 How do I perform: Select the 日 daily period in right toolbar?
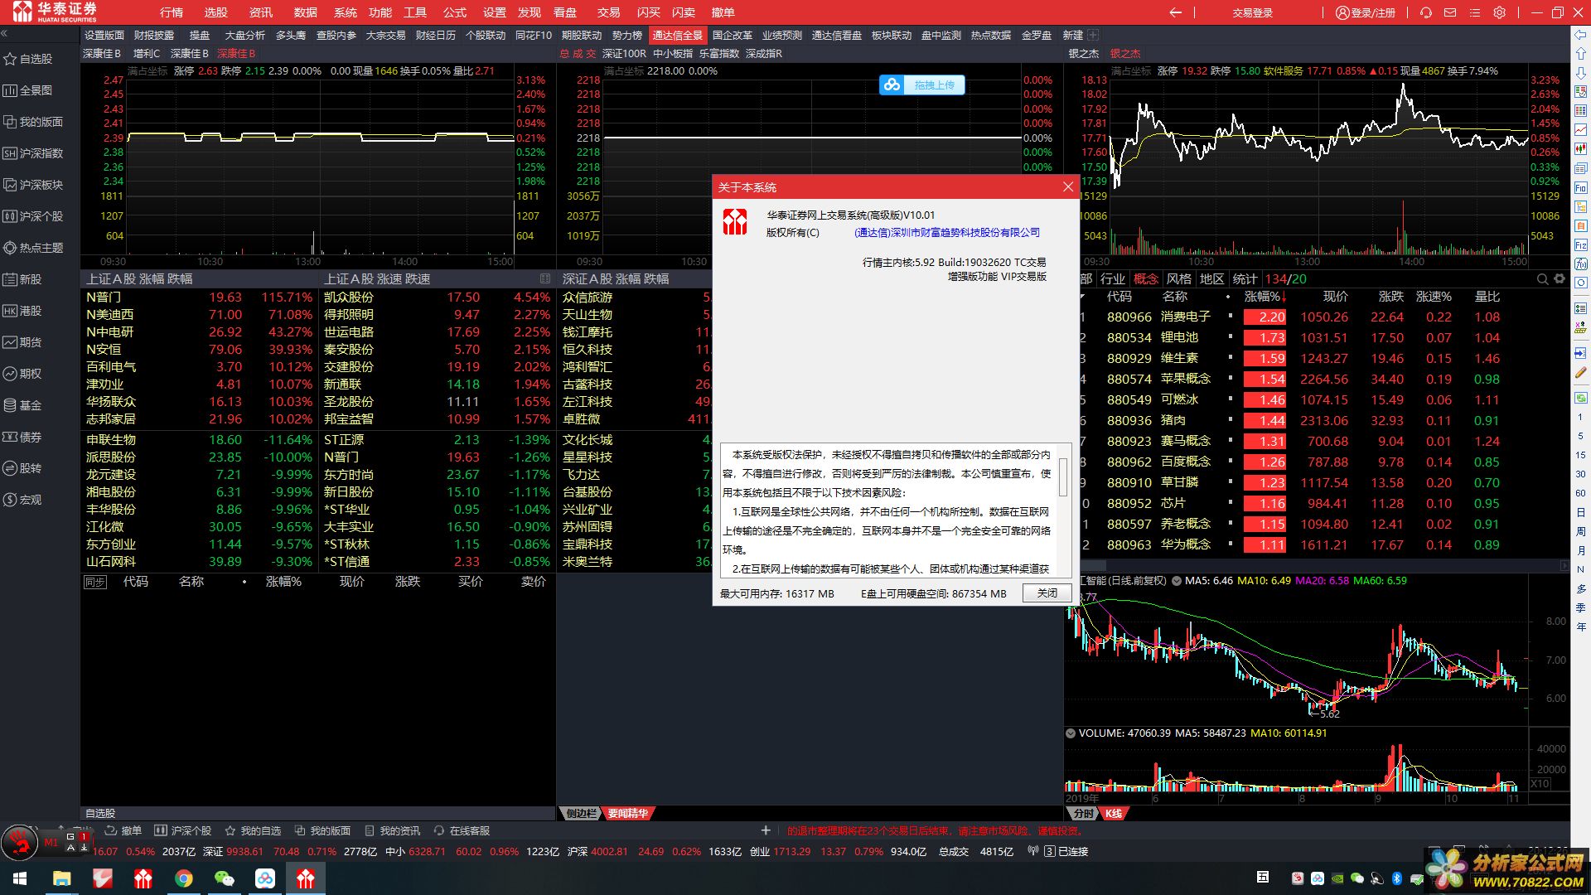(x=1580, y=513)
